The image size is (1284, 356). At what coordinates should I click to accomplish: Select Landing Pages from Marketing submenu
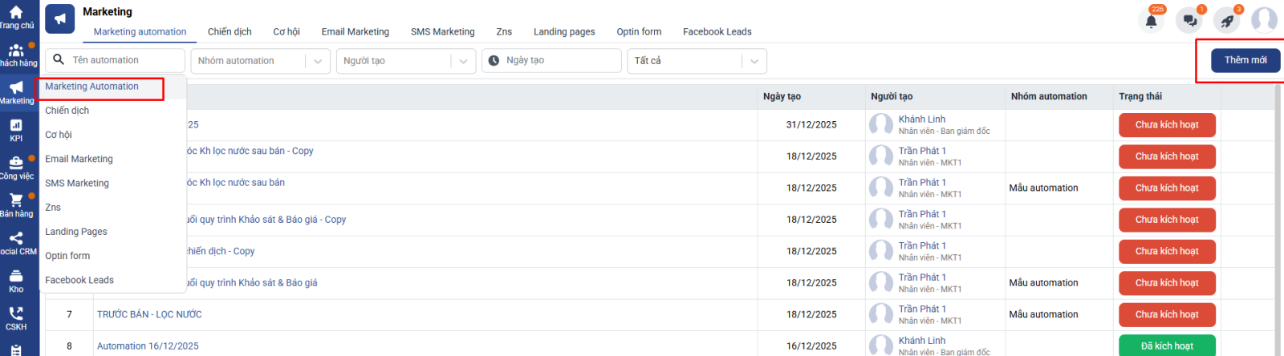[76, 232]
